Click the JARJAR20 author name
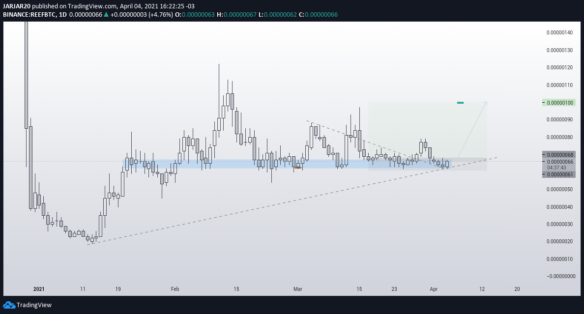Image resolution: width=584 pixels, height=314 pixels. 16,6
